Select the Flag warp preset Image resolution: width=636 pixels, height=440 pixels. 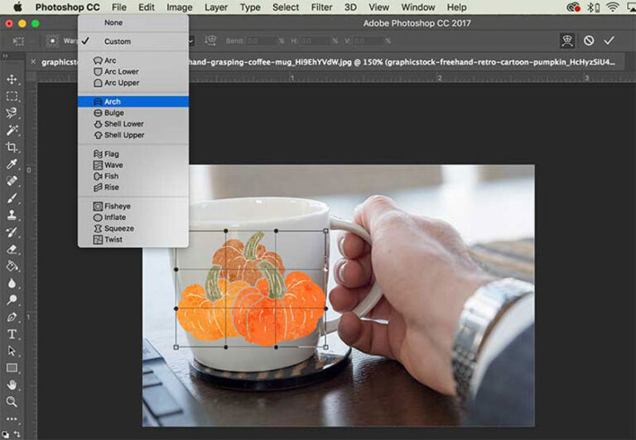111,154
